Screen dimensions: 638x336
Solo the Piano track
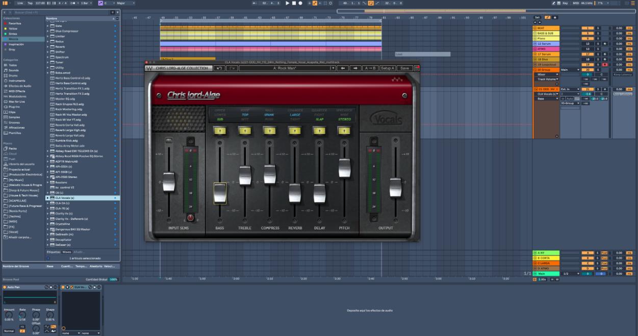tap(598, 38)
